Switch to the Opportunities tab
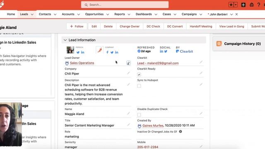This screenshot has height=149, width=265. (x=94, y=14)
